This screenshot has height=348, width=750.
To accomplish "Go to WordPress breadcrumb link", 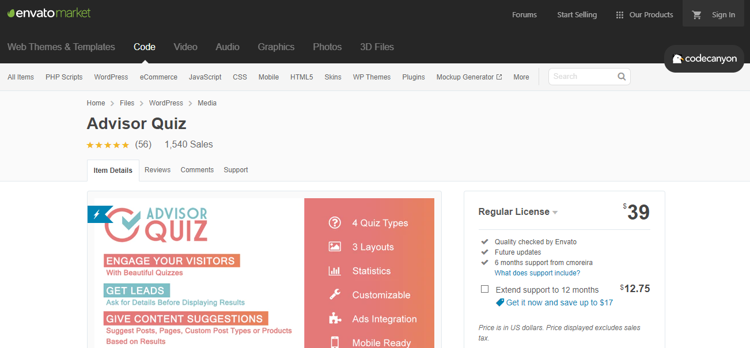I will (x=166, y=103).
